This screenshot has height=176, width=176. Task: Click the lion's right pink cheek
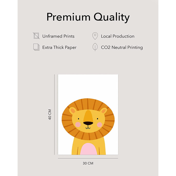click(100, 124)
